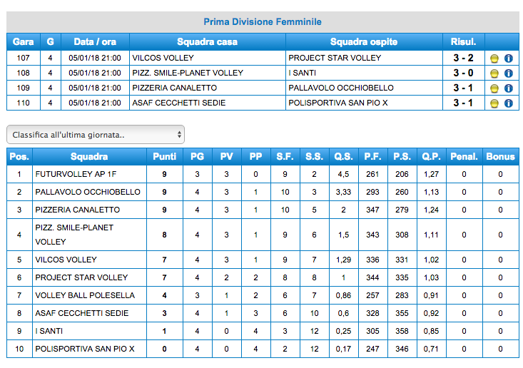Screen dimensions: 523x368
Task: Click the blue info icon for match 107
Action: click(x=508, y=58)
